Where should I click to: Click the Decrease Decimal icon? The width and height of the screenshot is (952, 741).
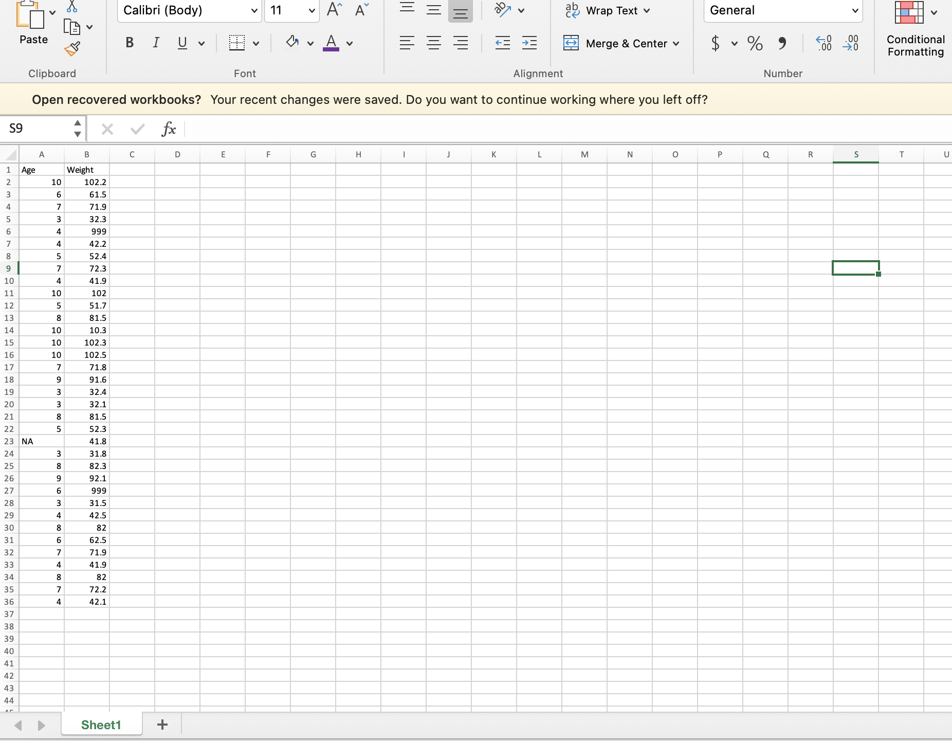tap(851, 43)
